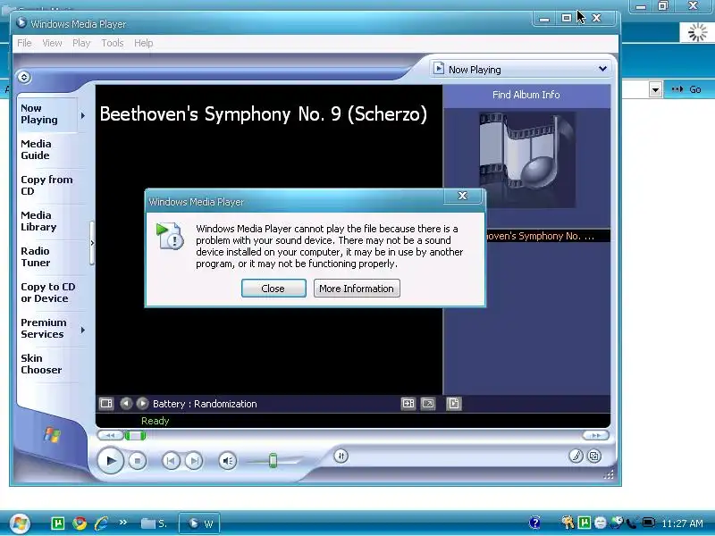Click the monitor tray icon

[x=648, y=523]
